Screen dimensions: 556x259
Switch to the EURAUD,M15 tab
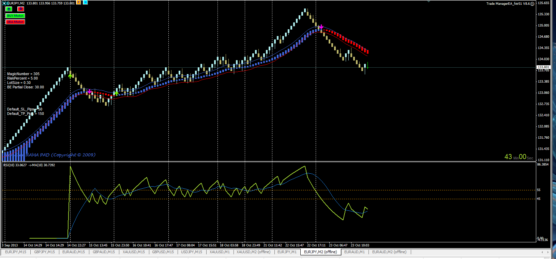tap(74, 252)
